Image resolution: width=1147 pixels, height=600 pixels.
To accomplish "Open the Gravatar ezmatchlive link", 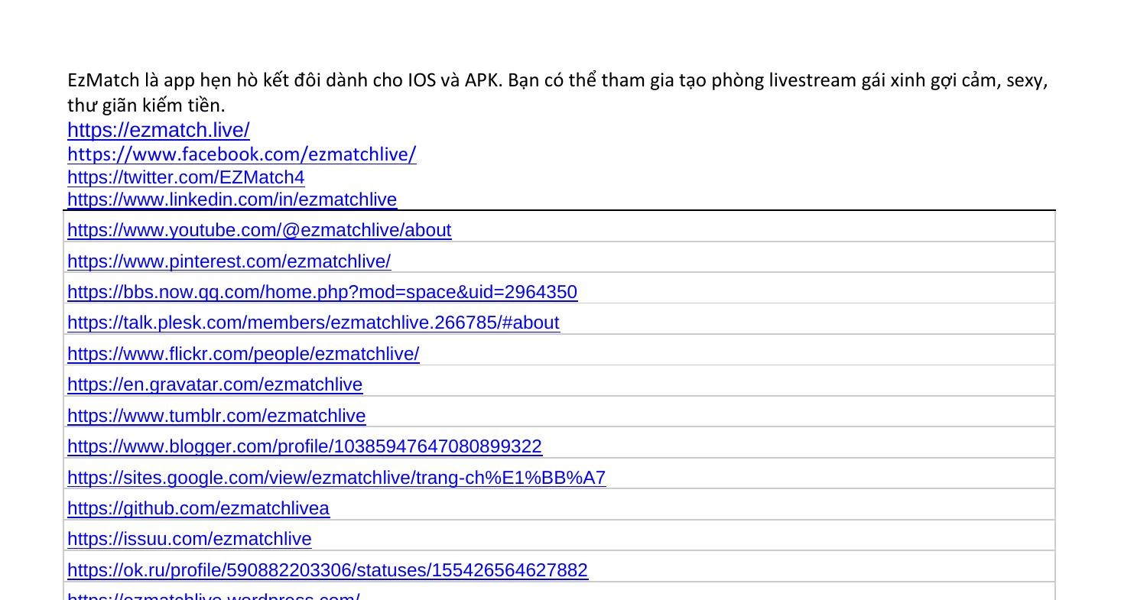I will (x=215, y=384).
